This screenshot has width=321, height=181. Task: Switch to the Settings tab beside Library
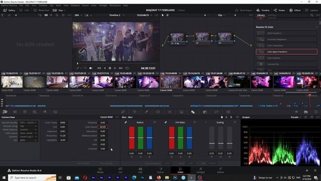(272, 15)
